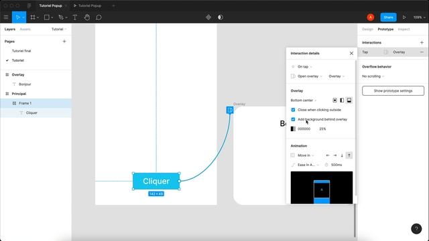Image resolution: width=429 pixels, height=241 pixels.
Task: Switch to the Layers tab
Action: pos(10,29)
